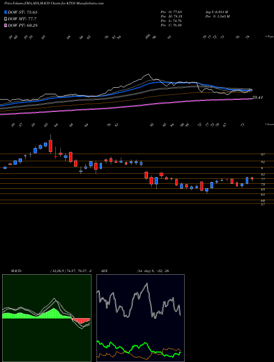Click price axis label 81

click(x=262, y=175)
